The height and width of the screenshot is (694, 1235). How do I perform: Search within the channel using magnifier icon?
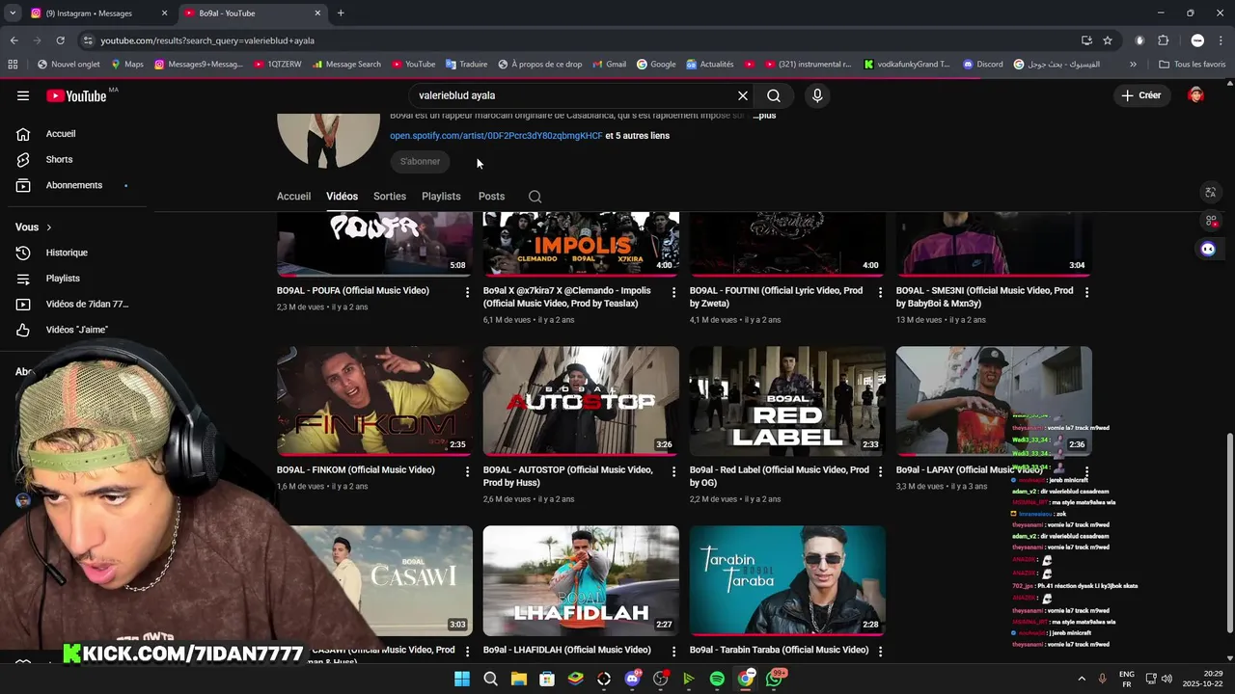click(535, 197)
